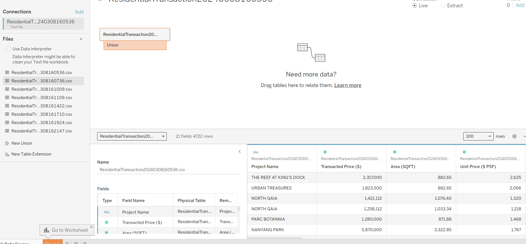This screenshot has width=526, height=244.
Task: Click the new story icon
Action: [x=85, y=243]
